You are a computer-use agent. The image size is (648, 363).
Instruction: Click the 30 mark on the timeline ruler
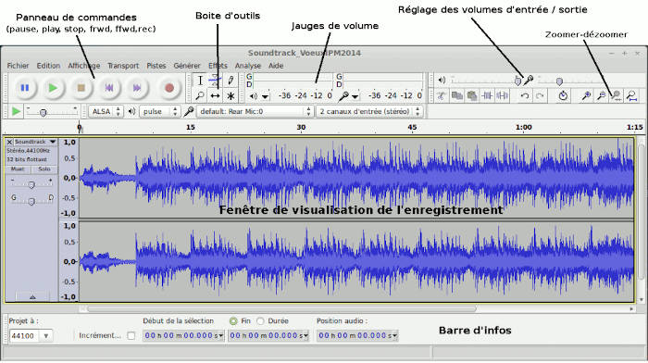pos(301,127)
